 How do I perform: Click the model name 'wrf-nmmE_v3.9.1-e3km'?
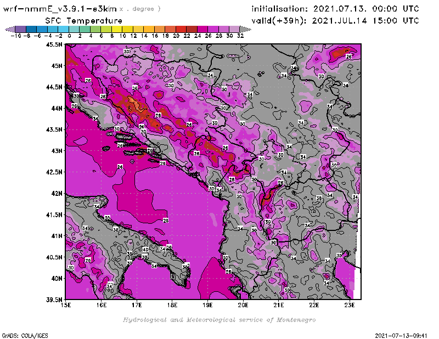(x=60, y=9)
